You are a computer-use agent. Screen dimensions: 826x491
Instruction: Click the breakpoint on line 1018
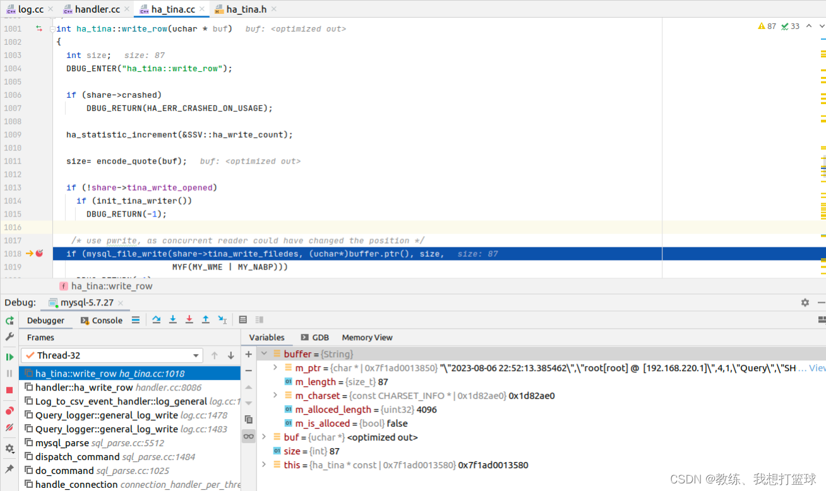pos(39,254)
